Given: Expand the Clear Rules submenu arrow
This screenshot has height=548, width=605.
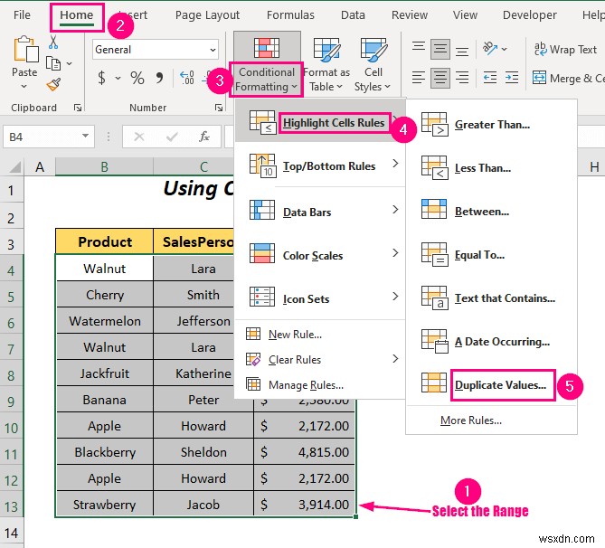Looking at the screenshot, I should click(395, 358).
